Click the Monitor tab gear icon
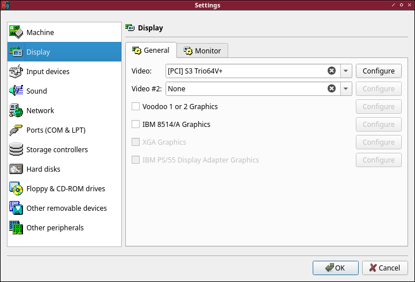Image resolution: width=415 pixels, height=282 pixels. [x=188, y=51]
